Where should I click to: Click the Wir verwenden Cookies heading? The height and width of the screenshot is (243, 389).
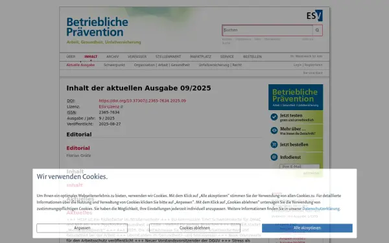pos(72,176)
